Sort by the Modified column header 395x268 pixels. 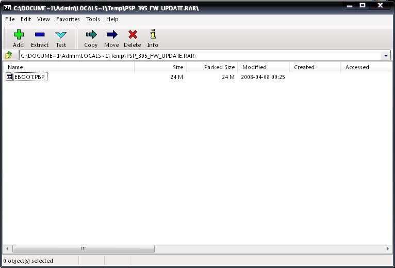[x=264, y=67]
